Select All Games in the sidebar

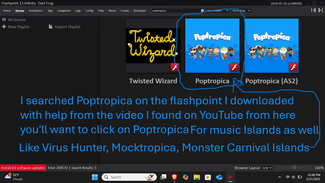tap(17, 20)
